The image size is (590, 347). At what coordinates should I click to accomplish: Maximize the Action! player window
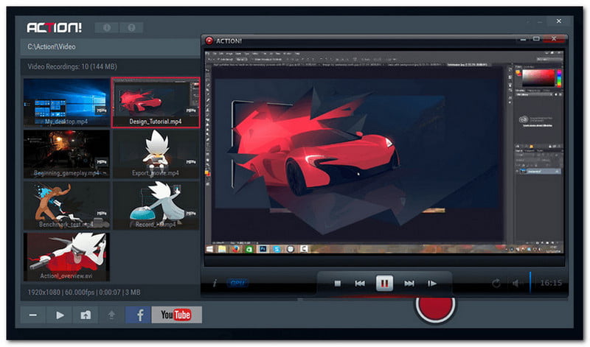coord(537,39)
